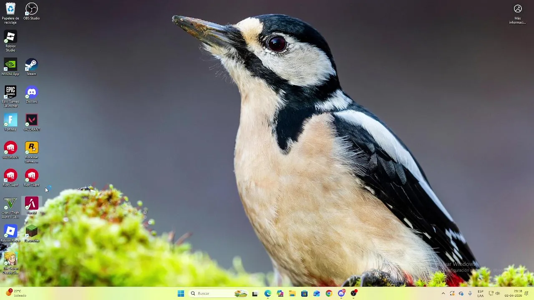Select the Grand Theft Auto V desktop icon
534x300 pixels.
coord(10,208)
